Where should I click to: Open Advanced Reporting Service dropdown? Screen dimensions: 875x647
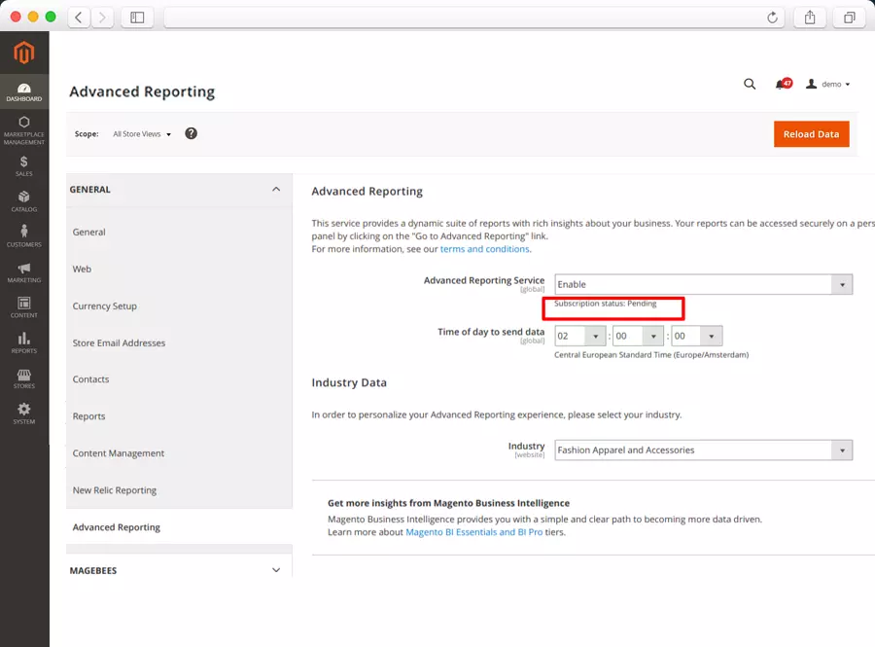click(x=703, y=284)
